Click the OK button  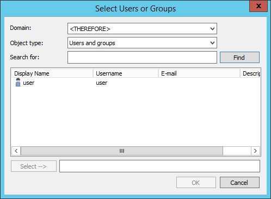196,183
